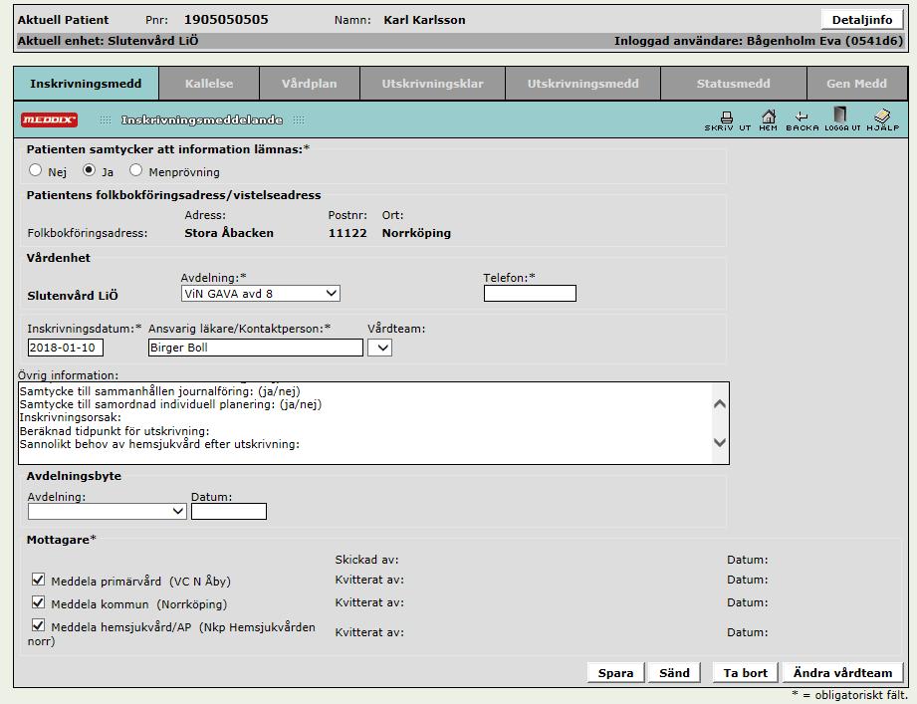Viewport: 917px width, 704px height.
Task: Open the Statusmedd tab
Action: coord(734,84)
